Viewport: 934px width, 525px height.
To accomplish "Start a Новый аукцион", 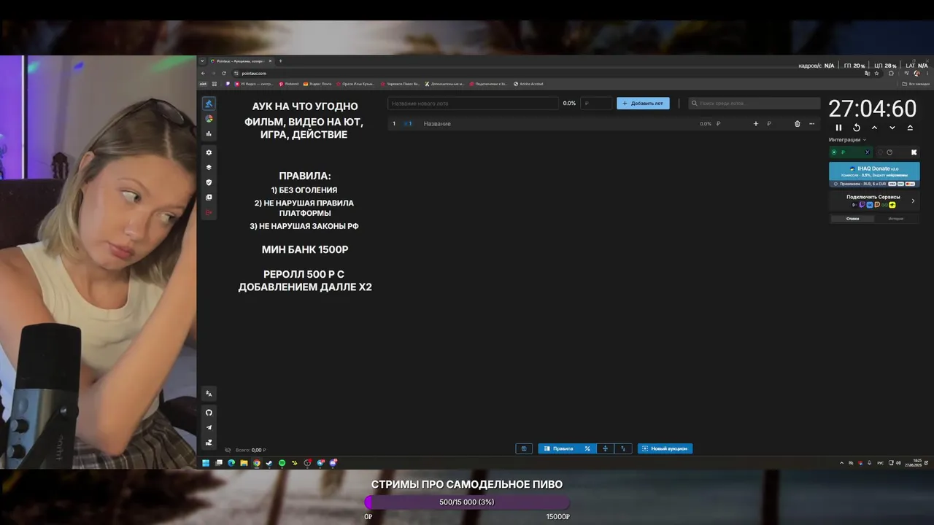I will tap(665, 448).
